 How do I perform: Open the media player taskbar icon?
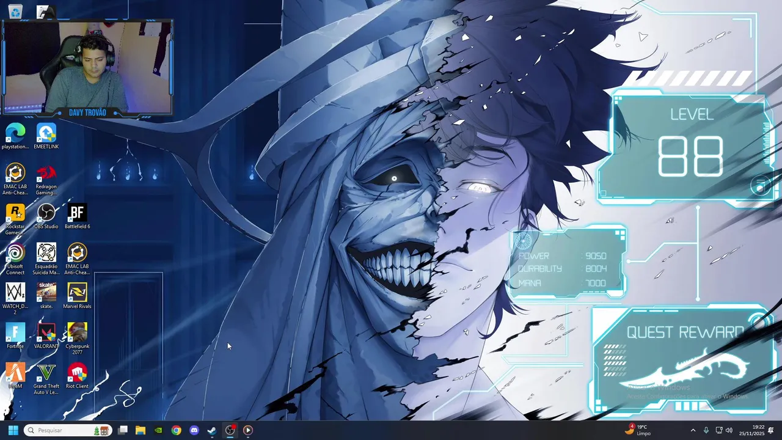[247, 430]
